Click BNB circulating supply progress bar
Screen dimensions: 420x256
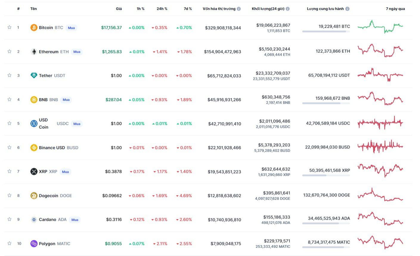point(326,103)
